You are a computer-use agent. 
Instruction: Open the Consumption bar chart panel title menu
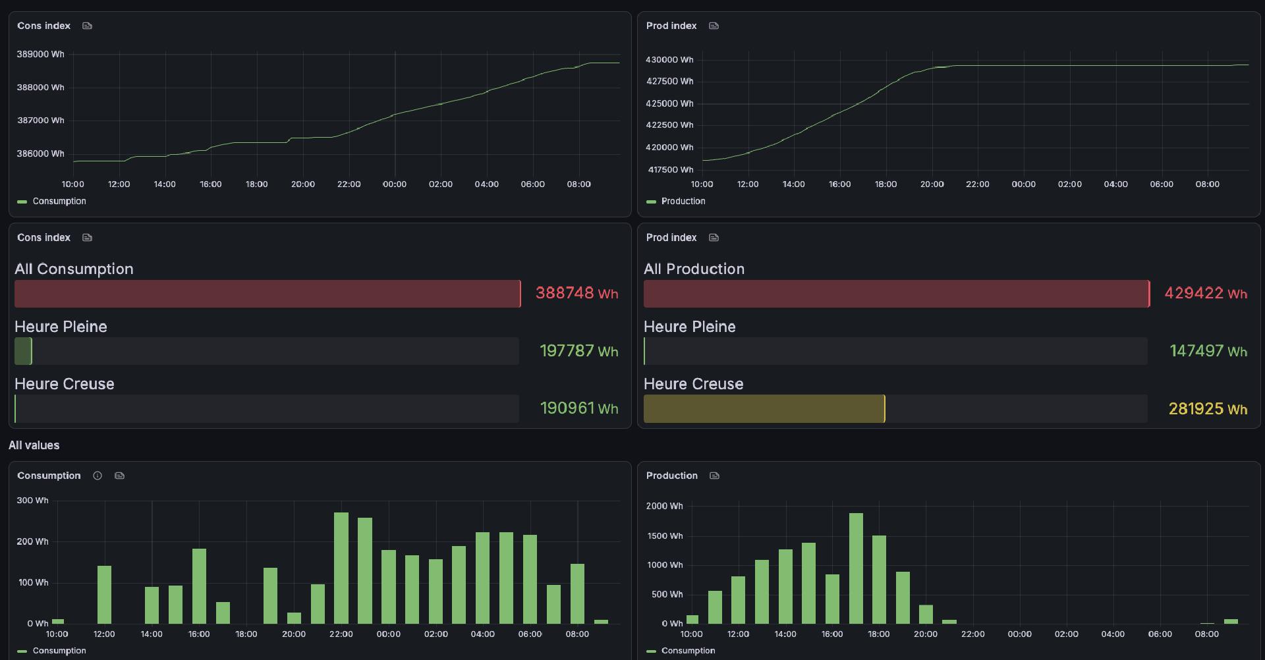click(49, 476)
